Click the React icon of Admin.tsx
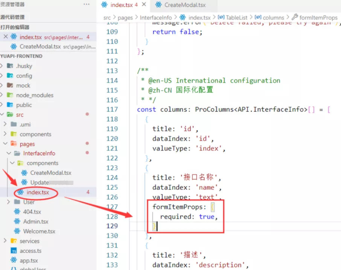 [17, 221]
